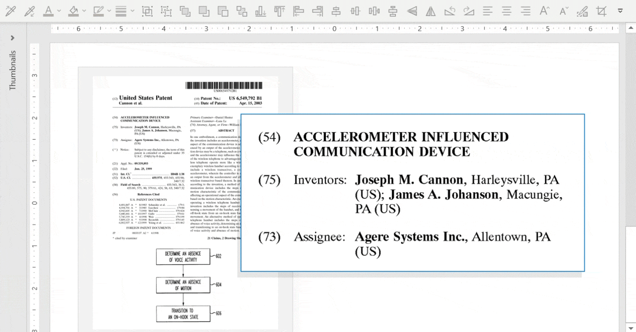The height and width of the screenshot is (332, 636).
Task: Group the selected objects
Action: coord(148,11)
